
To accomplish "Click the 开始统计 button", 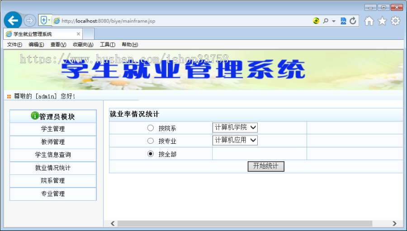I will click(266, 166).
